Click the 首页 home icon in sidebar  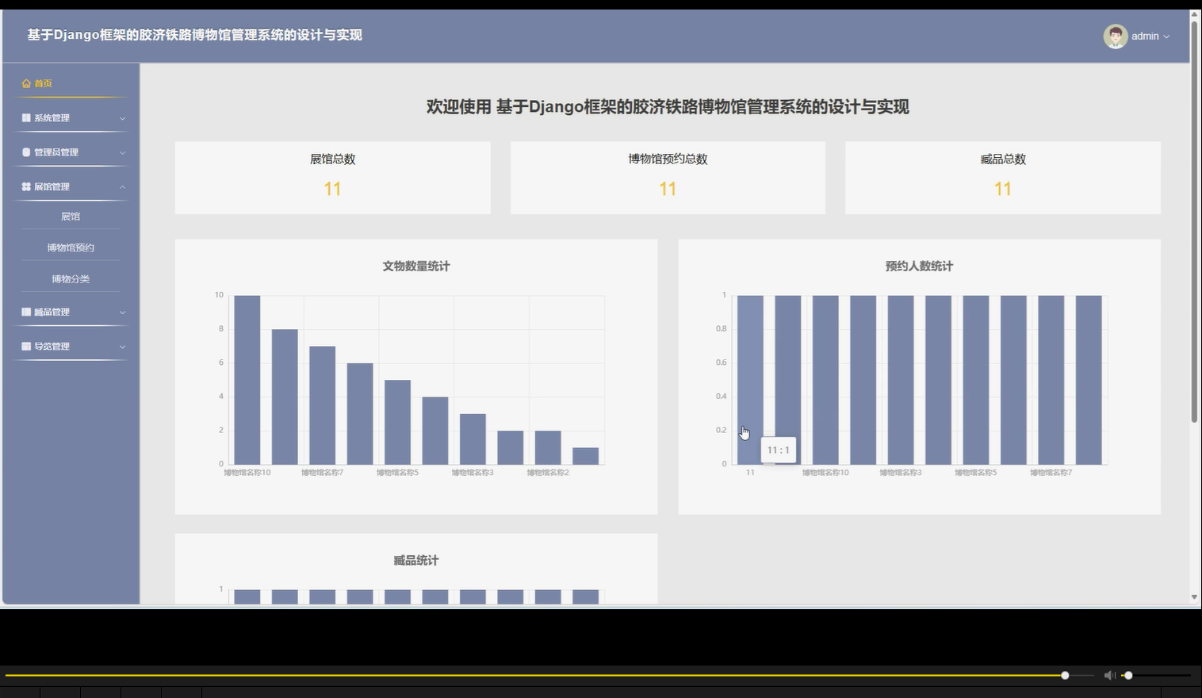click(x=26, y=83)
